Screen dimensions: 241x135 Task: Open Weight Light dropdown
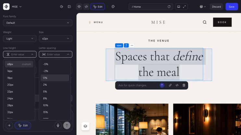(20, 39)
